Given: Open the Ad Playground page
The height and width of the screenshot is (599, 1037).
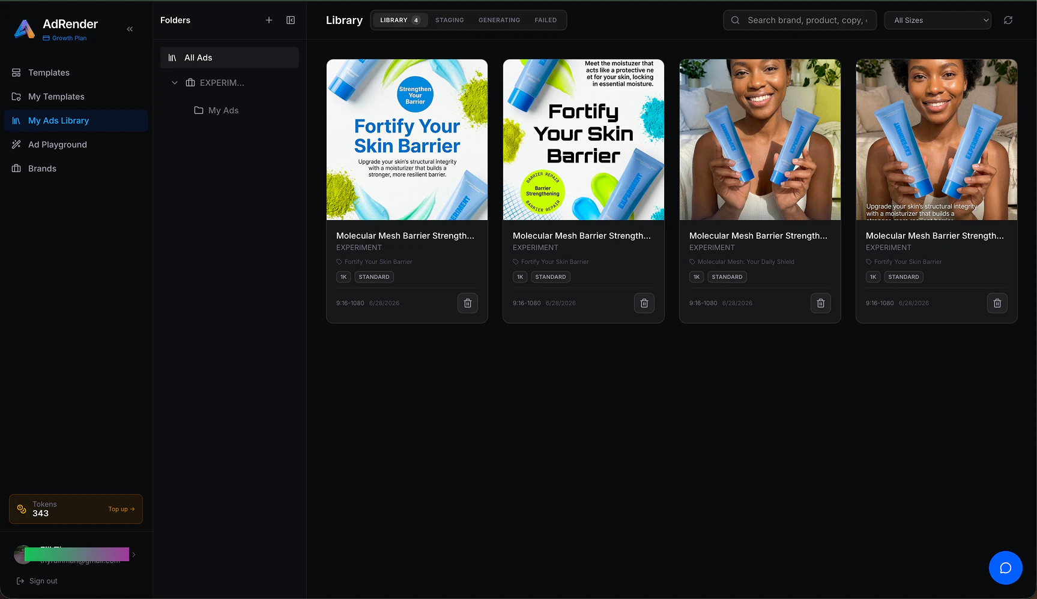Looking at the screenshot, I should (76, 145).
